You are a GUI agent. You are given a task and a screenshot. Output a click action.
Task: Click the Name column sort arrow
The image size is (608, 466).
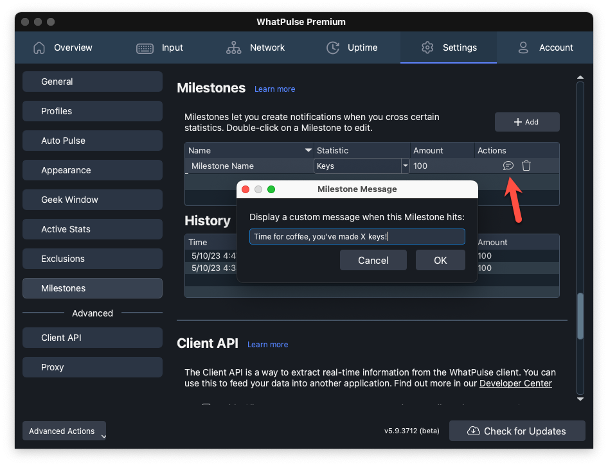click(x=308, y=150)
